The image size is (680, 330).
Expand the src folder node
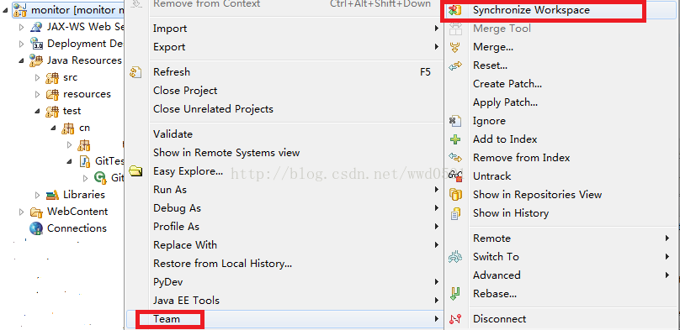38,77
